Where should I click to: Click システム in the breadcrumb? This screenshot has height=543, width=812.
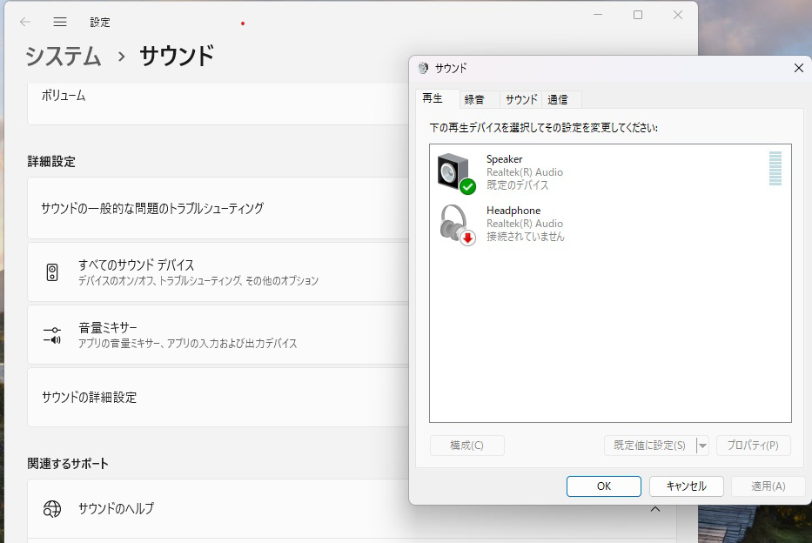click(x=63, y=57)
